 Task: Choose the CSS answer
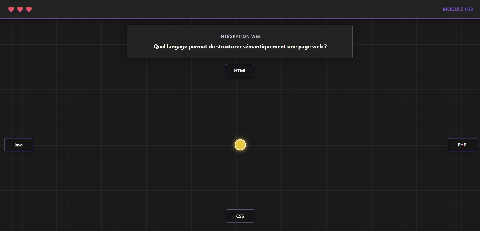pos(240,216)
